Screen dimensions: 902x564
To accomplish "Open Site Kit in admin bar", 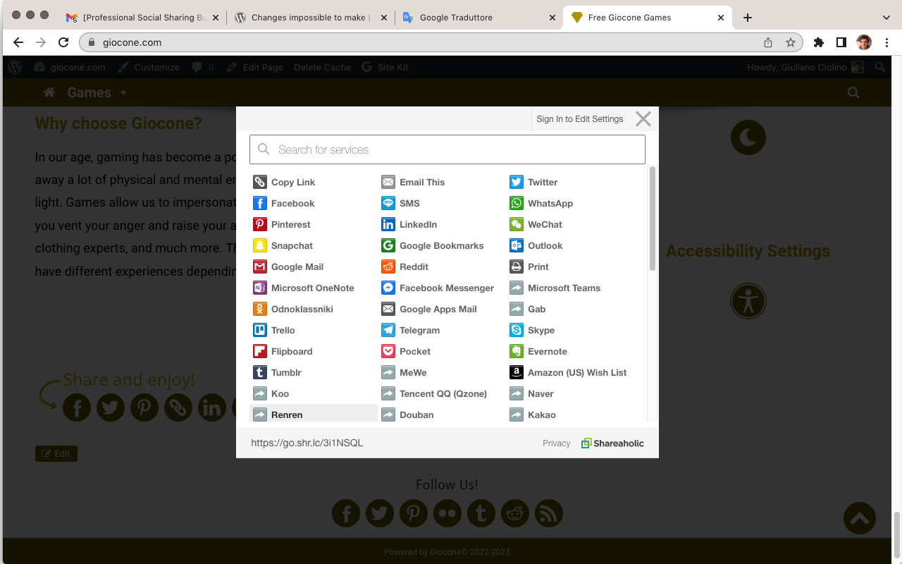I will (385, 67).
